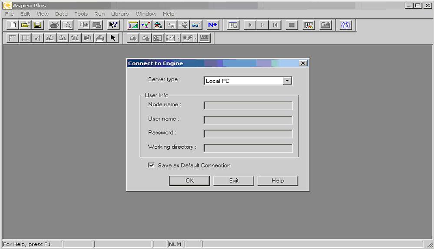434x249 pixels.
Task: Click the User name input field
Action: (x=248, y=120)
